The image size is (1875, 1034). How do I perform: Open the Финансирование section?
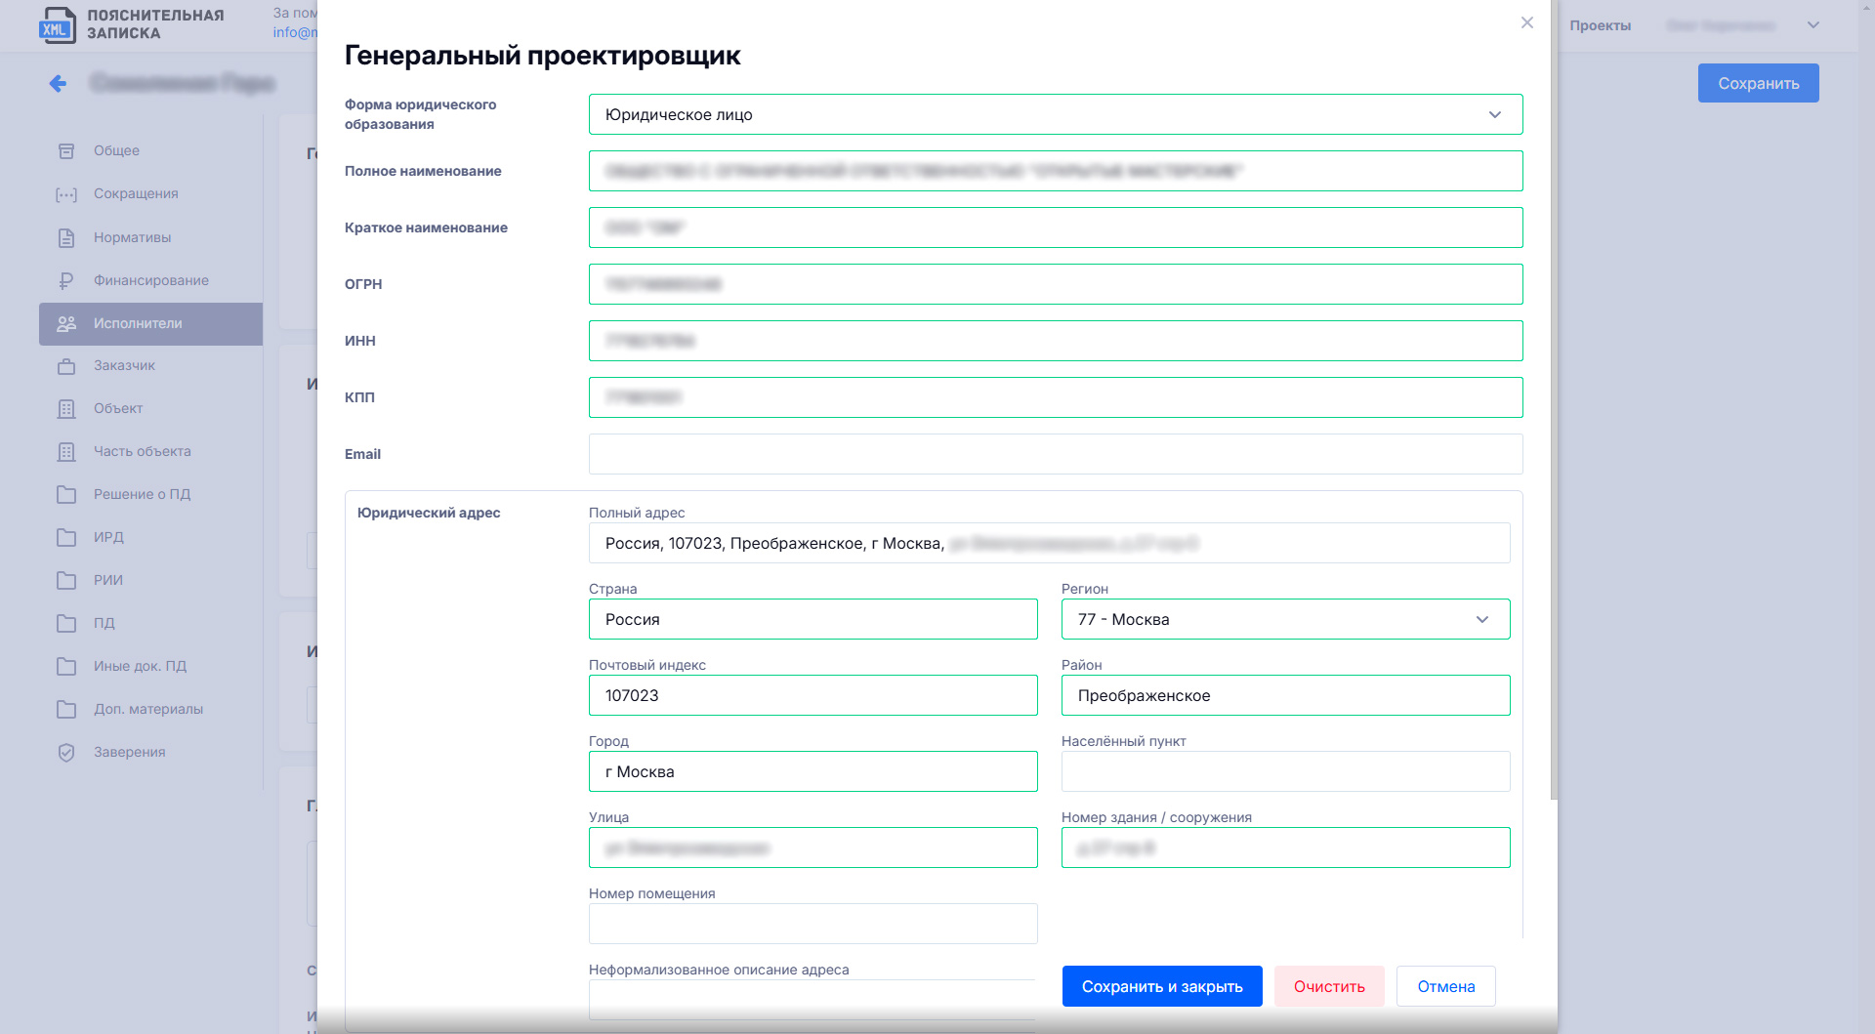150,281
